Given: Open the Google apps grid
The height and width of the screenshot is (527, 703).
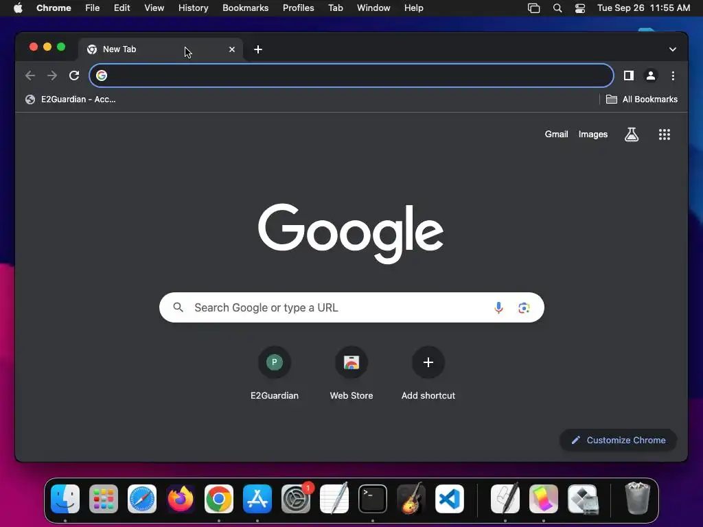Looking at the screenshot, I should pyautogui.click(x=665, y=134).
